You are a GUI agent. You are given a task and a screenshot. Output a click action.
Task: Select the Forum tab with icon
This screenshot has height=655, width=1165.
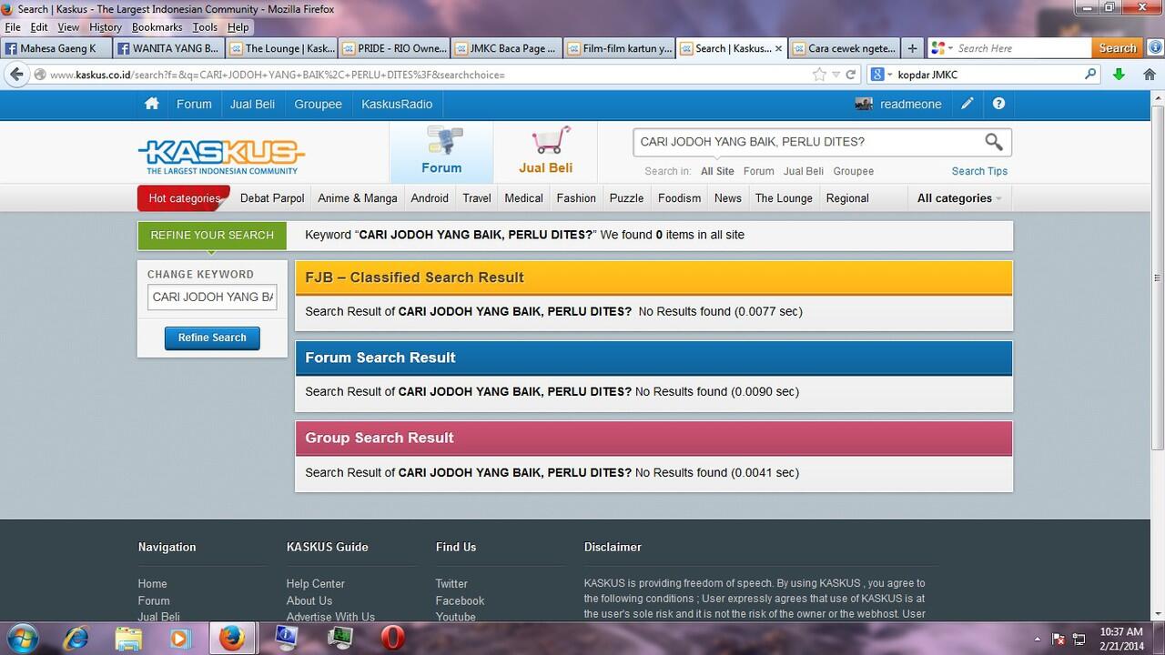point(441,152)
